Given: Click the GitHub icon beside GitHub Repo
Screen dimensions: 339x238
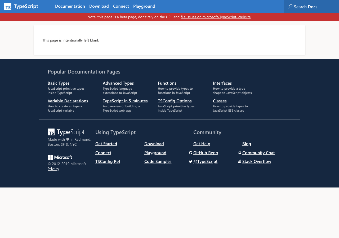Looking at the screenshot, I should (191, 153).
